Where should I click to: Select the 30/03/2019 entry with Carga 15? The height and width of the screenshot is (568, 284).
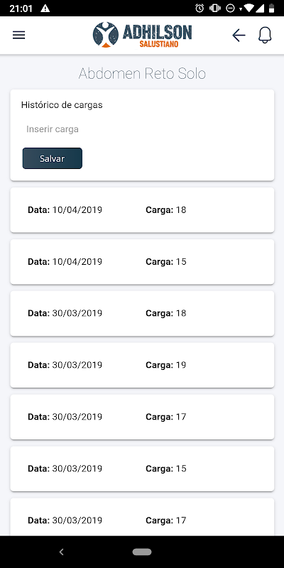(x=142, y=469)
